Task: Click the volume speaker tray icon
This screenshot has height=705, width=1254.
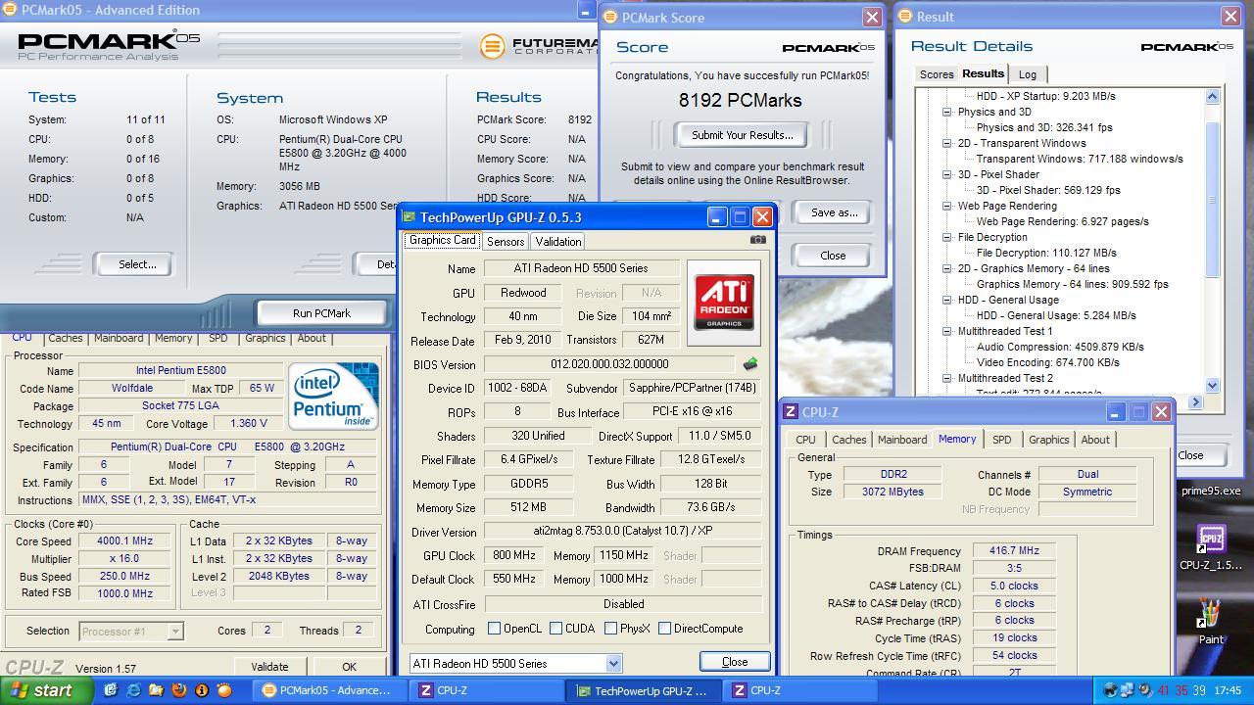Action: pyautogui.click(x=1144, y=690)
